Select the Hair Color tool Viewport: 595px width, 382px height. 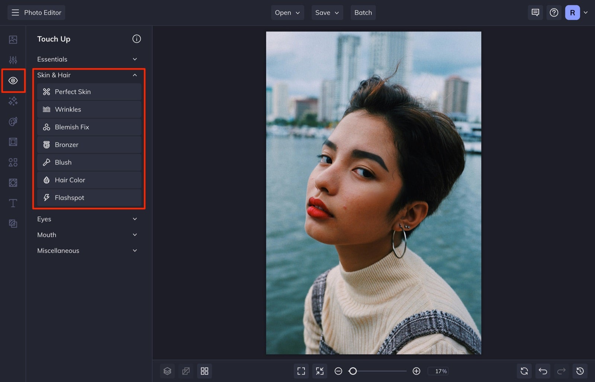click(x=89, y=180)
